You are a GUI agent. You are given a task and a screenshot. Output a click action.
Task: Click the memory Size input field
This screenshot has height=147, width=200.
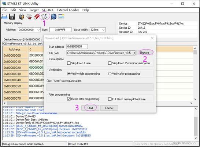pyautogui.click(x=60, y=30)
